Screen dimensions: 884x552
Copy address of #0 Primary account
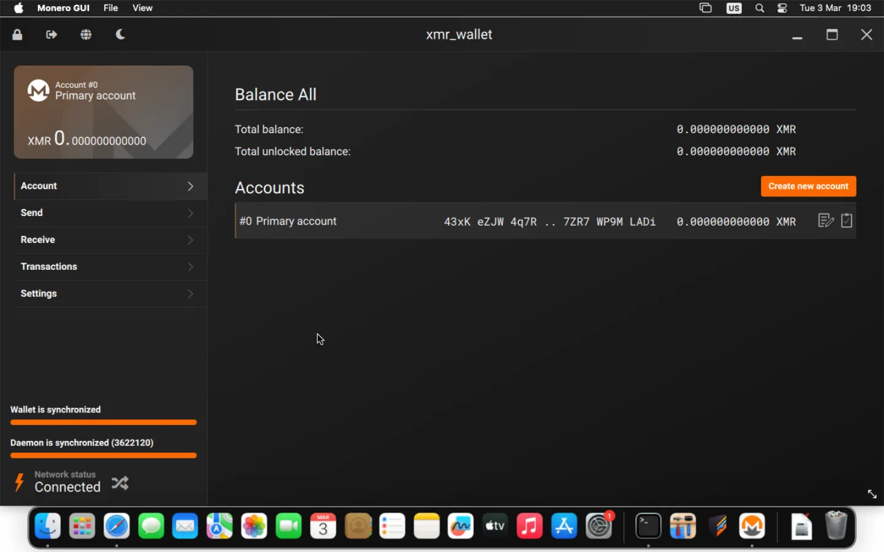847,221
